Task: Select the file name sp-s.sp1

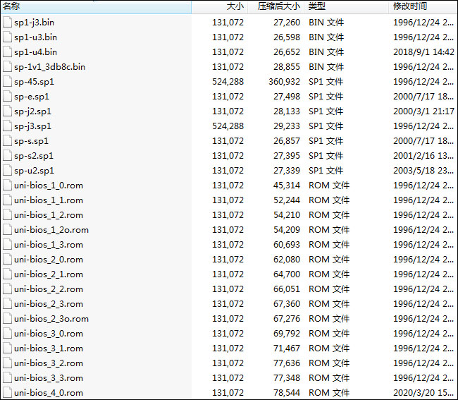Action: pyautogui.click(x=31, y=141)
